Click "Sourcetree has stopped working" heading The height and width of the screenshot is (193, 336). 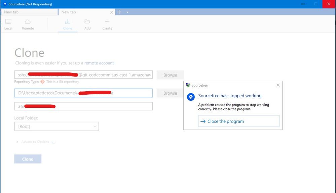pos(230,96)
